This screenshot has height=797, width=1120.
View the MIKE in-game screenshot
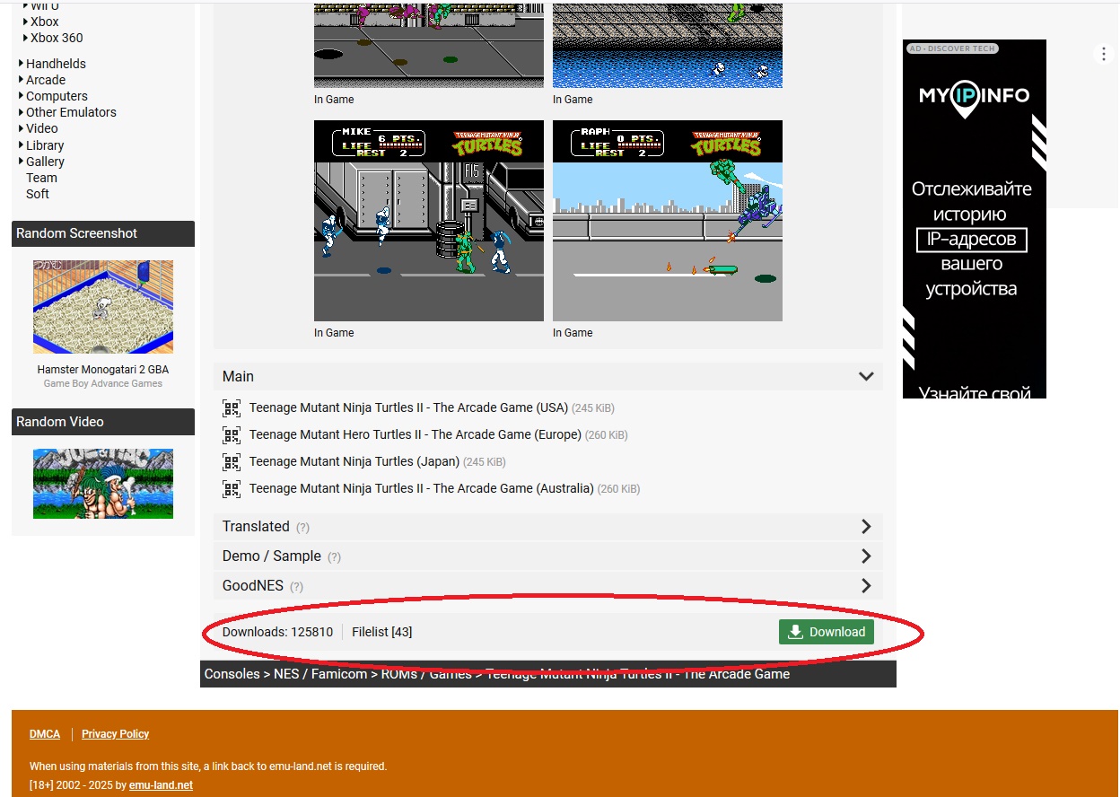point(429,221)
